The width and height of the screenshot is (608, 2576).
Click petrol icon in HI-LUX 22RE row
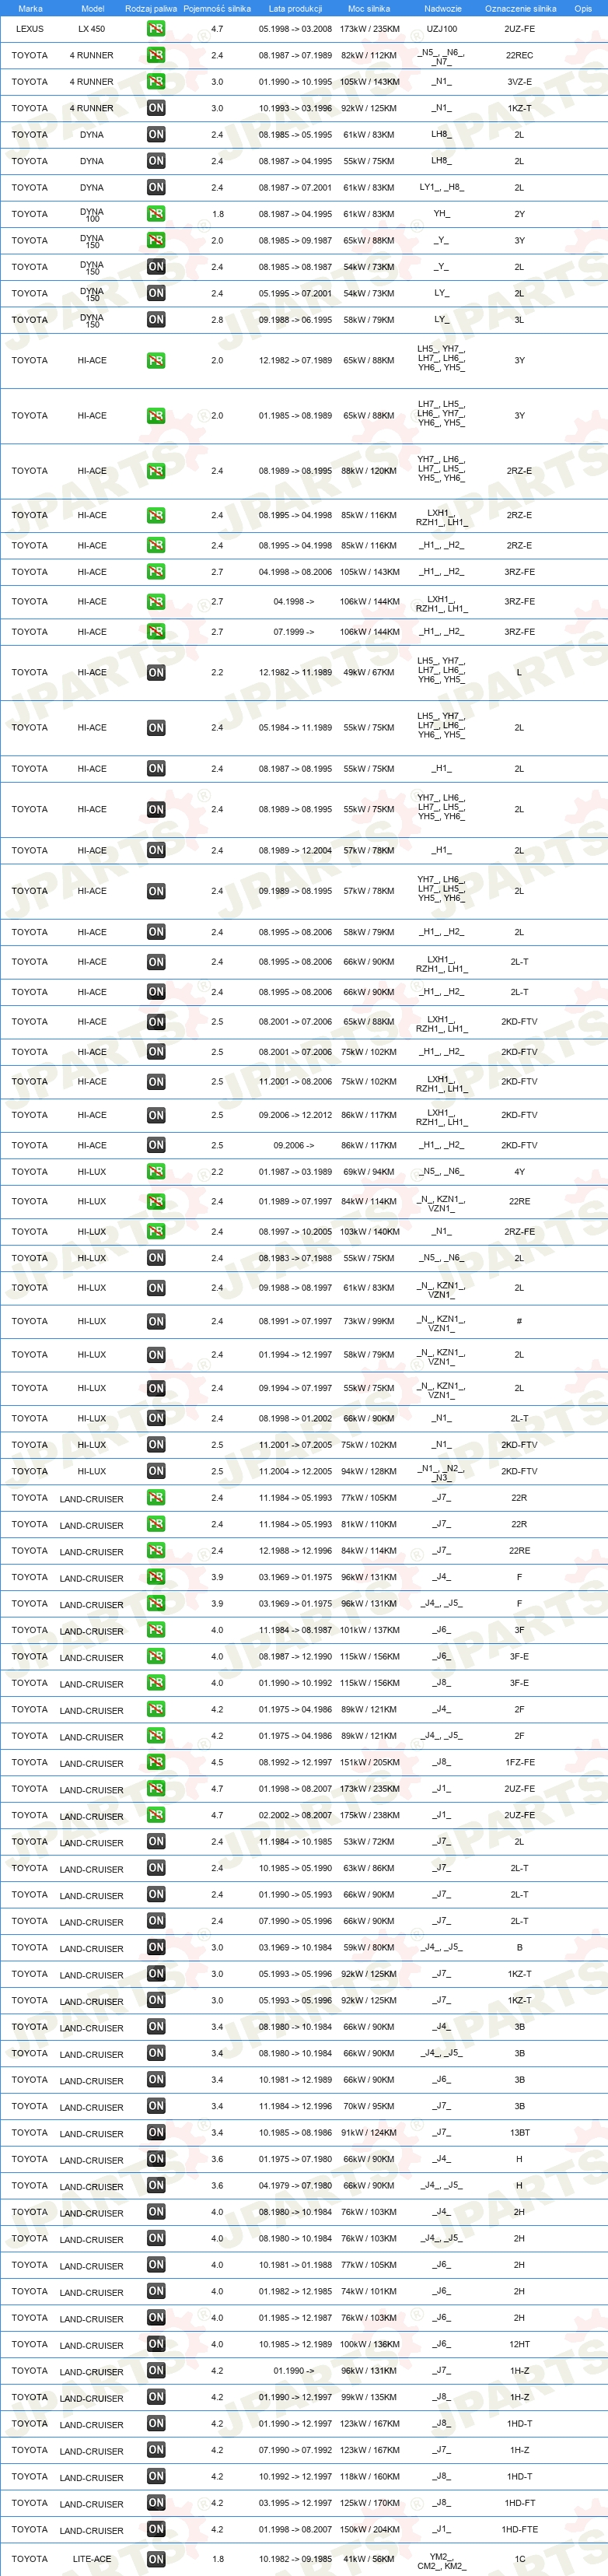156,1202
